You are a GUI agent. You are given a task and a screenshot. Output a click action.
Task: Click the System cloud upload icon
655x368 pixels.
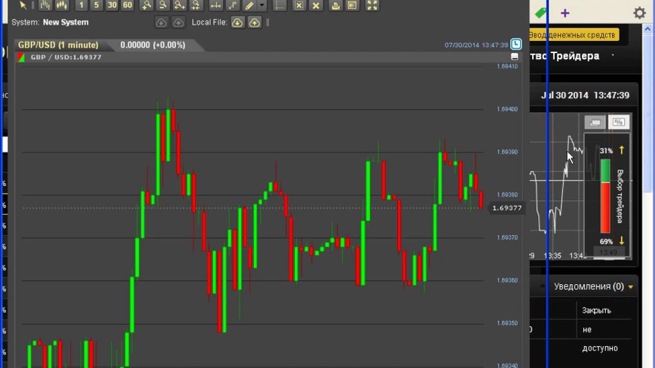[178, 22]
